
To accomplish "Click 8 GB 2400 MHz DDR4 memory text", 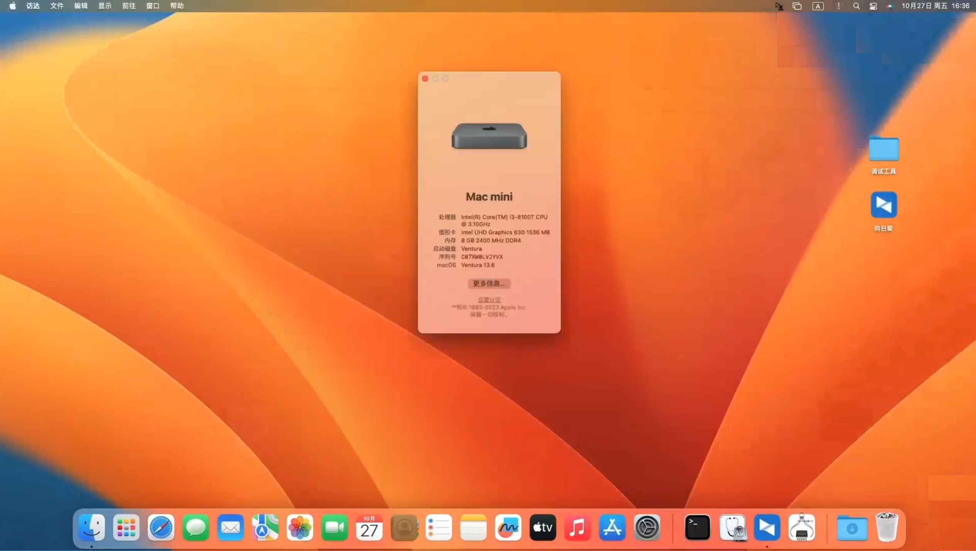I will tap(491, 240).
